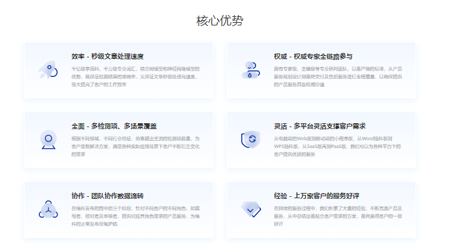Click description paragraph under 全面 heading

coord(135,146)
